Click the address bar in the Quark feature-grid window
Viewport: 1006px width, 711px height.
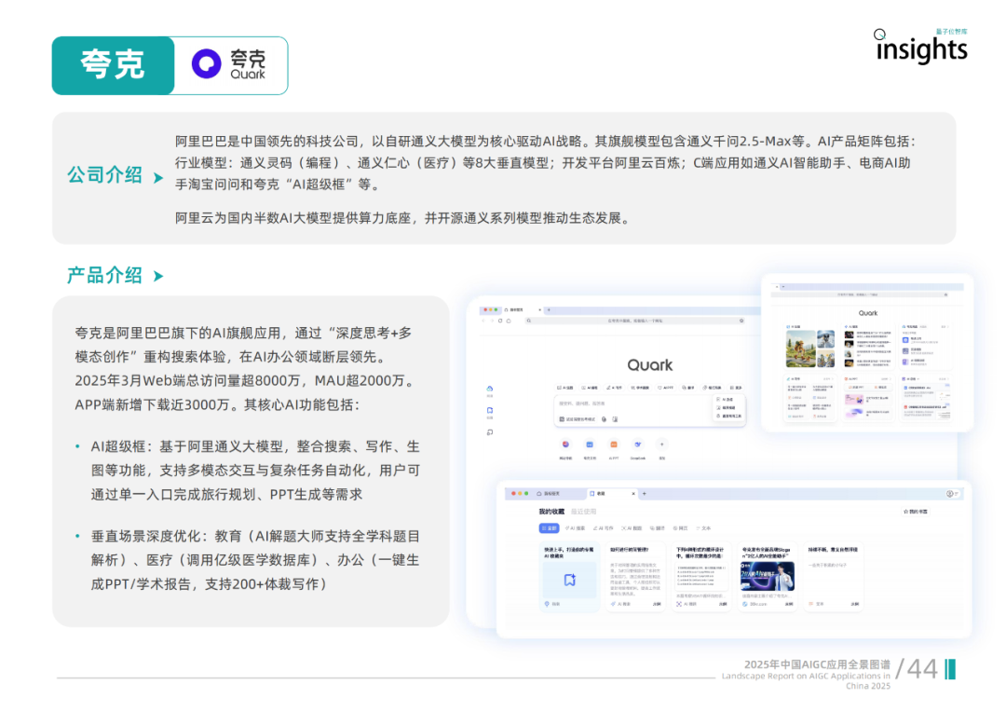click(858, 294)
